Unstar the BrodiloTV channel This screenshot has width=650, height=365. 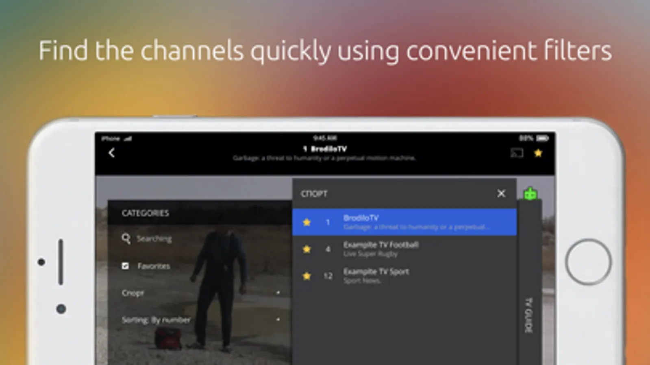[x=307, y=222]
